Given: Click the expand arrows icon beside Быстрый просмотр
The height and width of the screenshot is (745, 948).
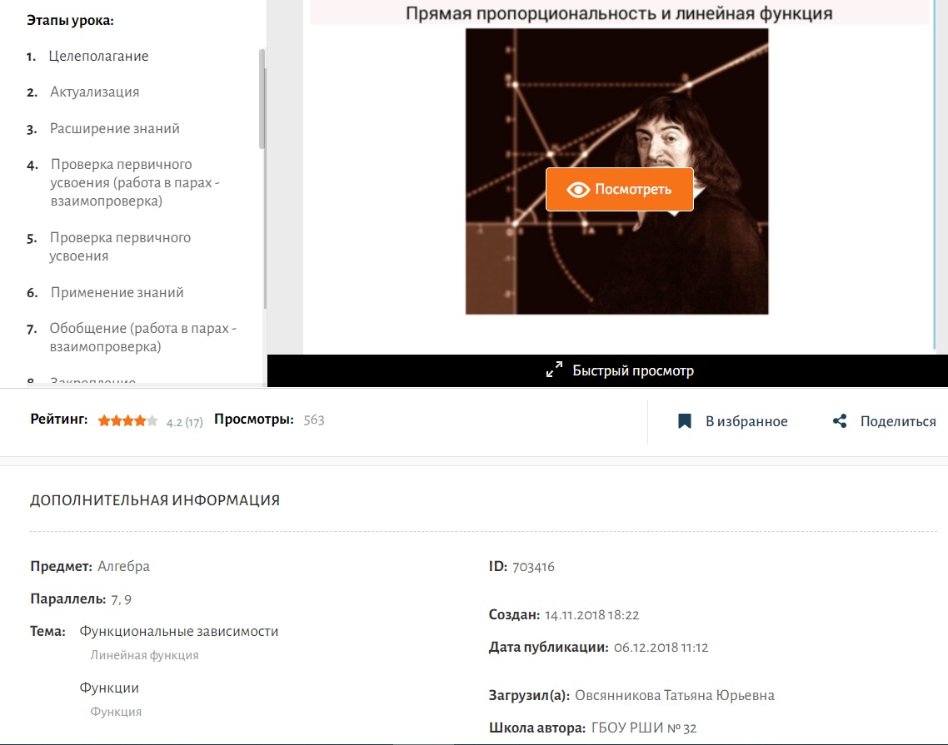Looking at the screenshot, I should click(x=555, y=370).
